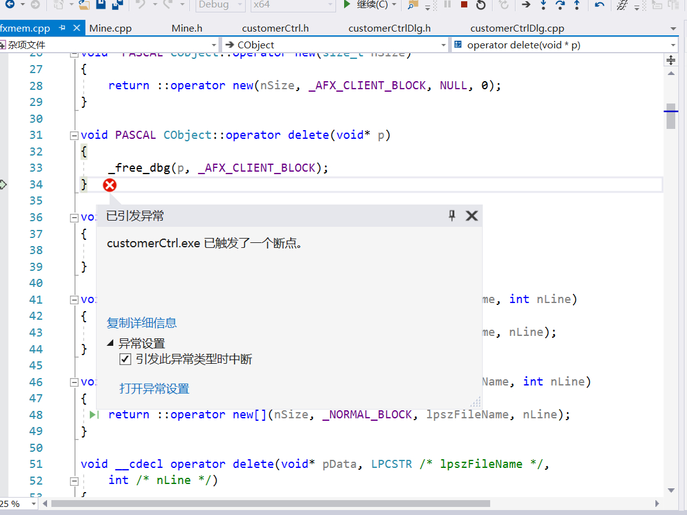
Task: Switch to the customerCtrl.h tab
Action: coord(275,29)
